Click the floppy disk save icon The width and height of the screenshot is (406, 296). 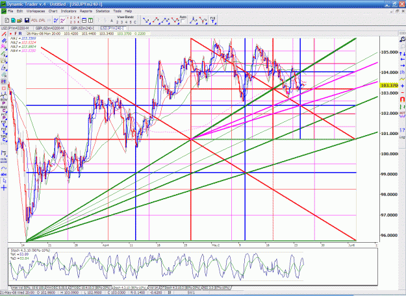27,20
